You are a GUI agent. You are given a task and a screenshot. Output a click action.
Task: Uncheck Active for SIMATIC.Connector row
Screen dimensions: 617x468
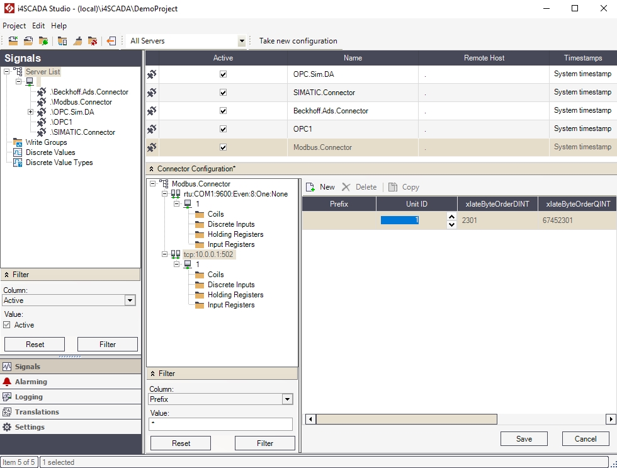223,93
